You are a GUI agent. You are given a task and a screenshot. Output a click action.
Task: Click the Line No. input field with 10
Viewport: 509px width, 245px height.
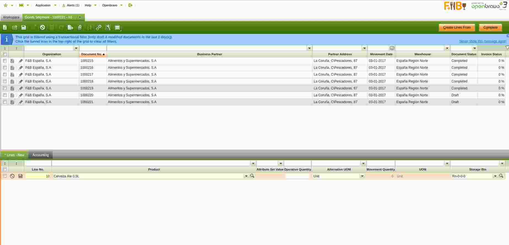[x=38, y=176]
